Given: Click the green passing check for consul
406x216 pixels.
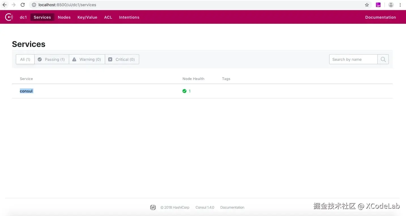Looking at the screenshot, I should (x=184, y=91).
